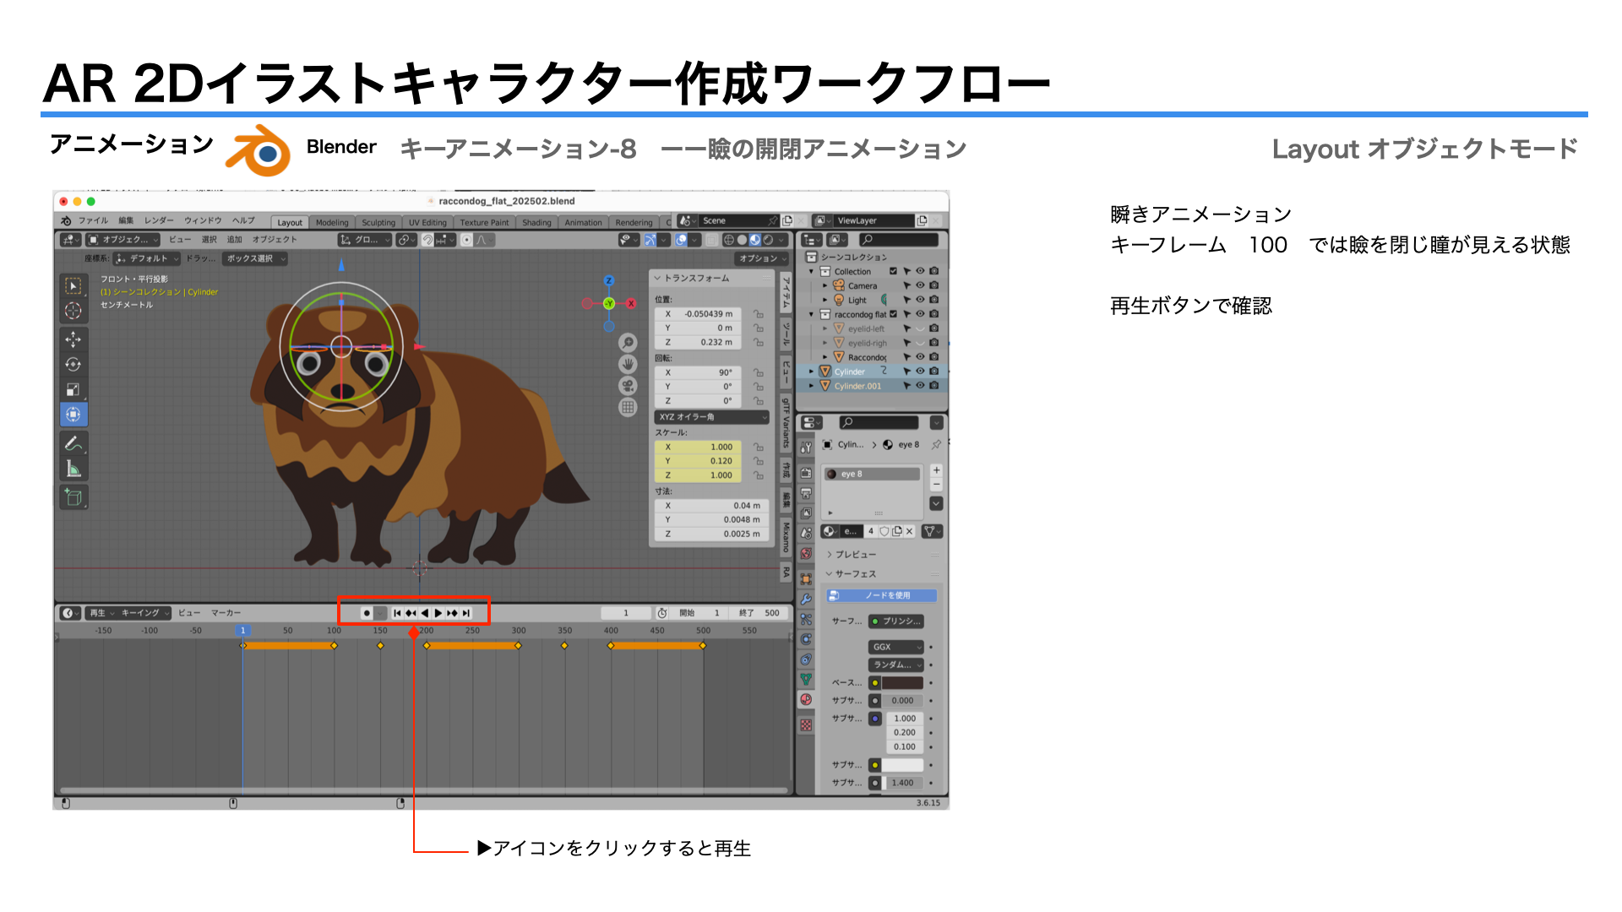
Task: Click the base color swatch
Action: coord(902,683)
